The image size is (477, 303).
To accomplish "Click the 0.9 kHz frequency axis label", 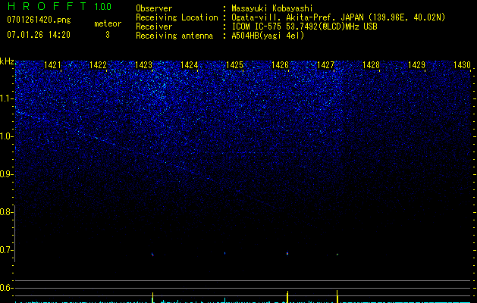I will [6, 174].
